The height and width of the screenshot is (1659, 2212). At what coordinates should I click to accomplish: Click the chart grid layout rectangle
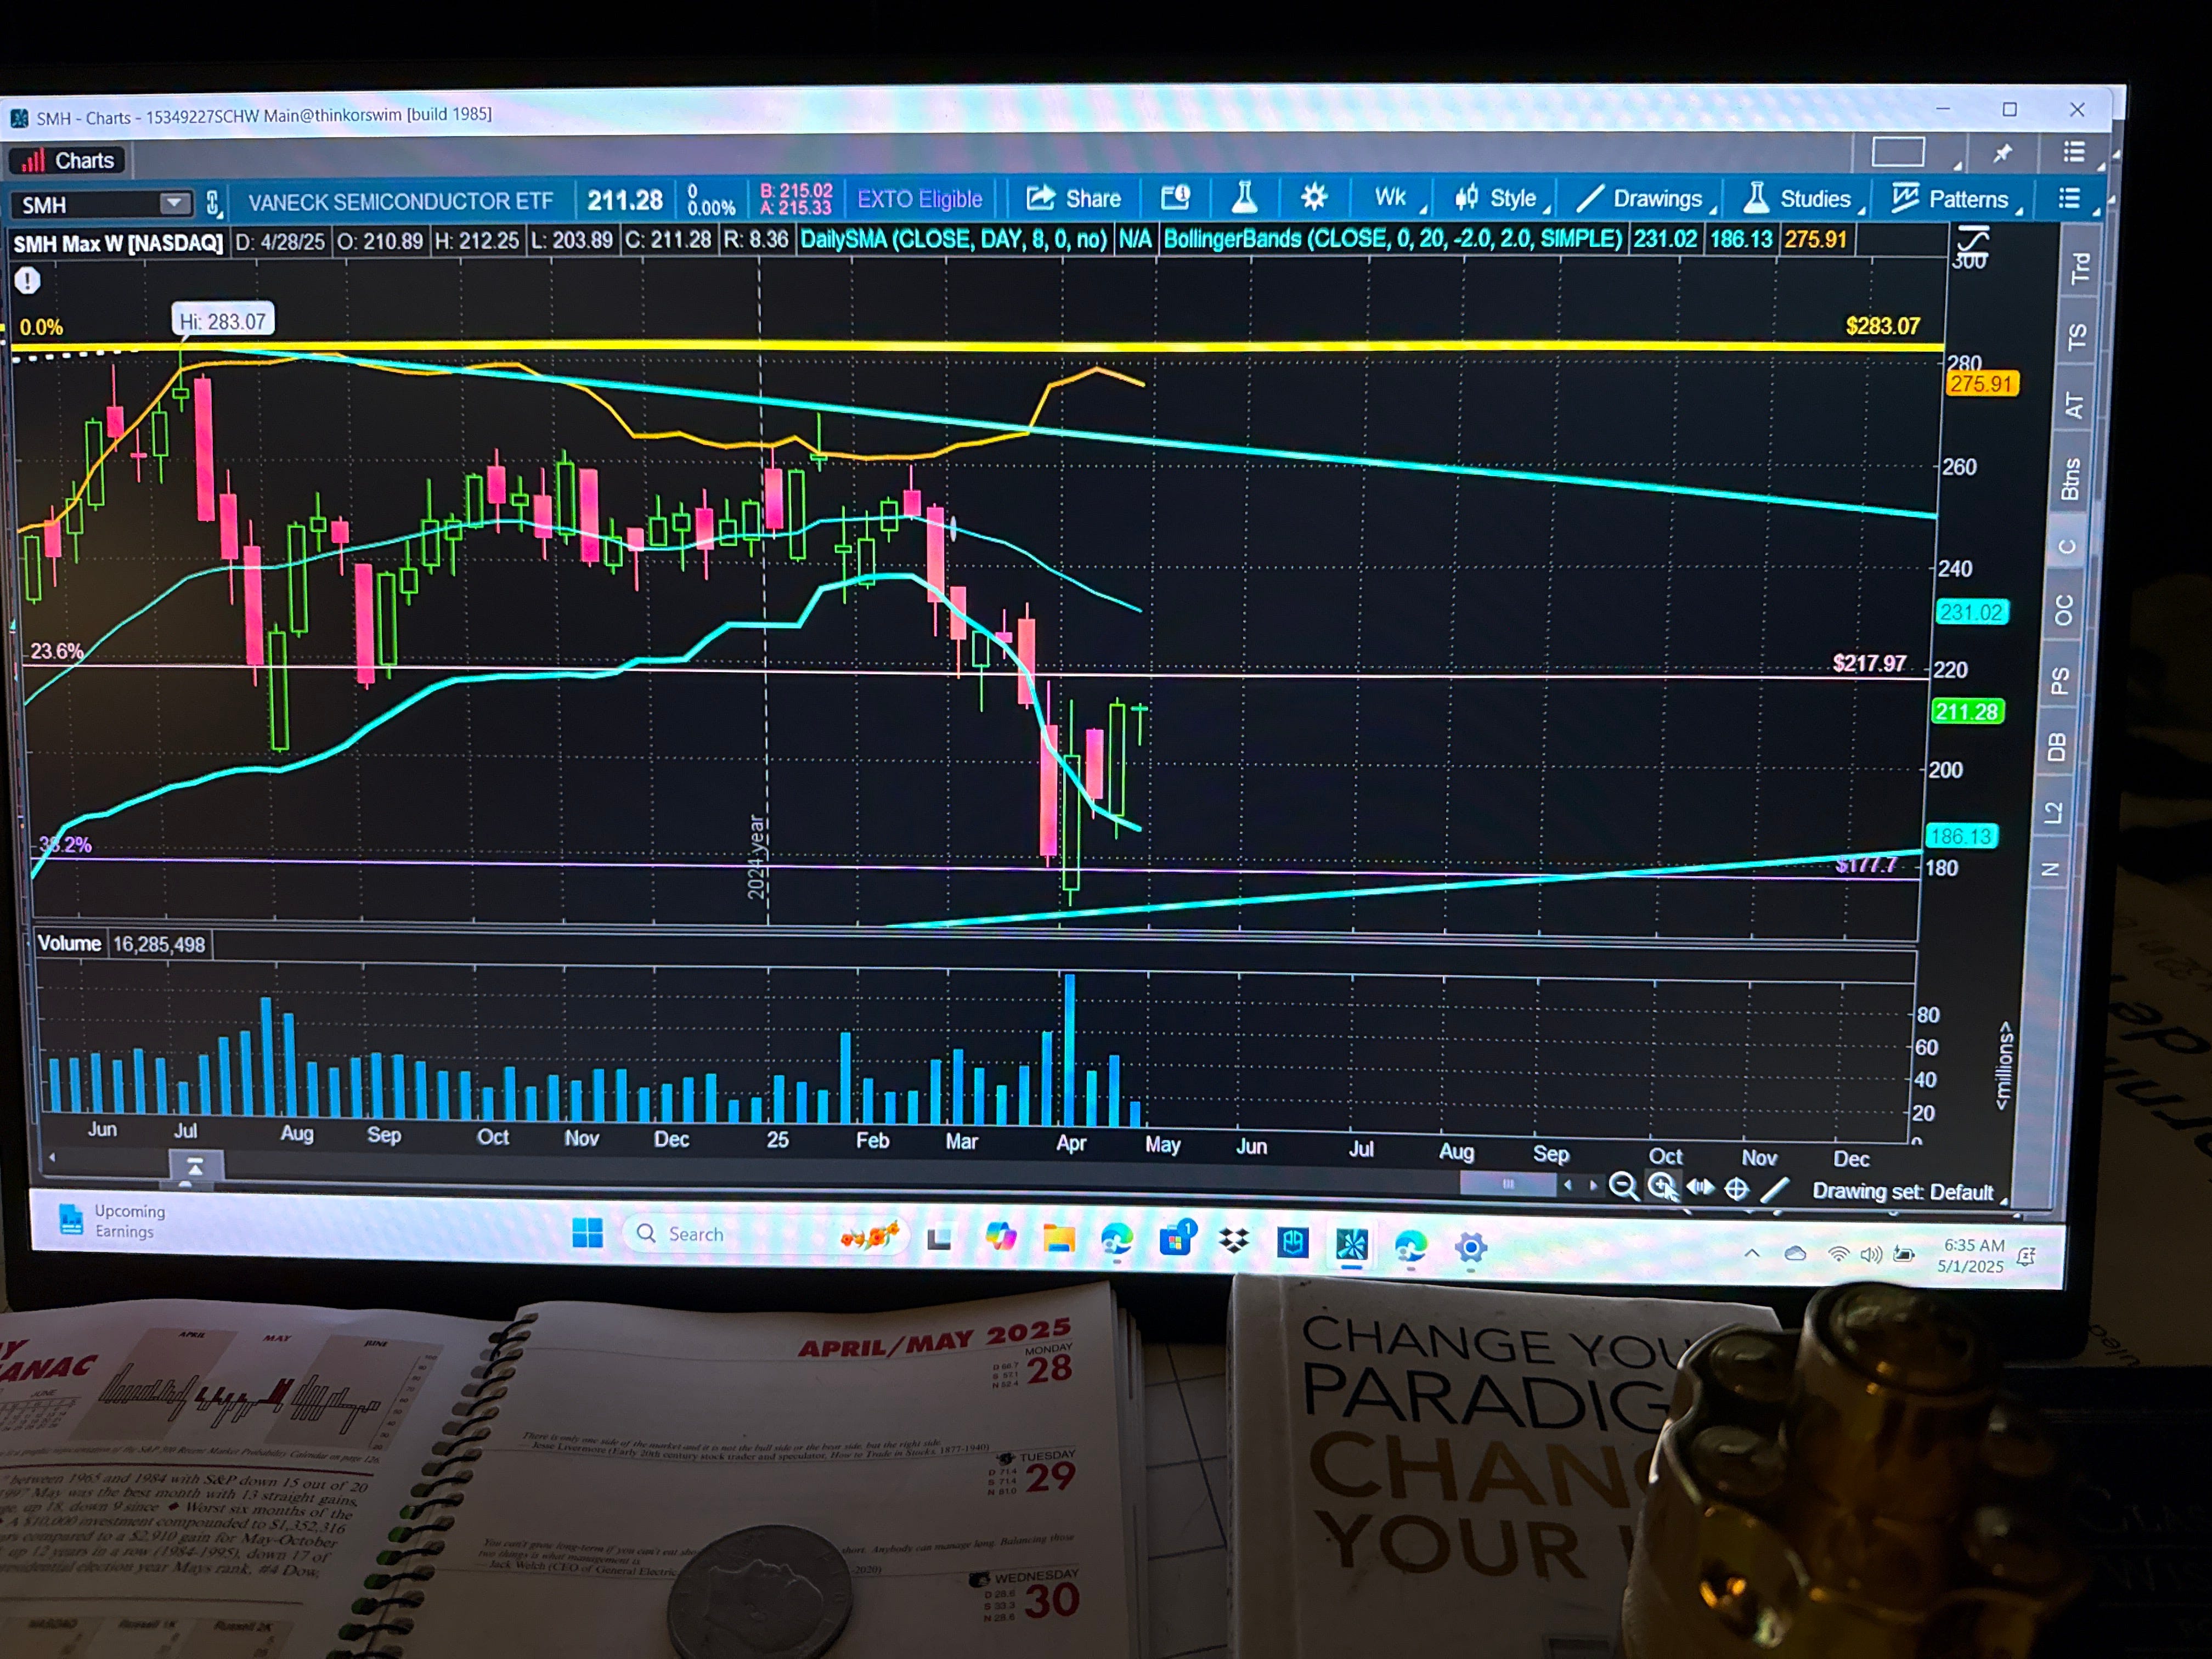click(x=1897, y=152)
